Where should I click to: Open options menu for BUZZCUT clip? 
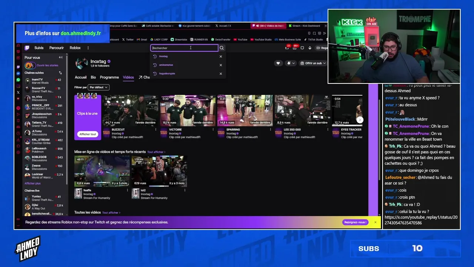click(x=156, y=130)
